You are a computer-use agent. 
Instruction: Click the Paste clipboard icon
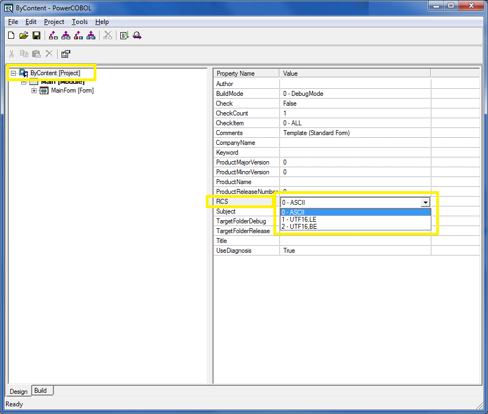point(36,54)
